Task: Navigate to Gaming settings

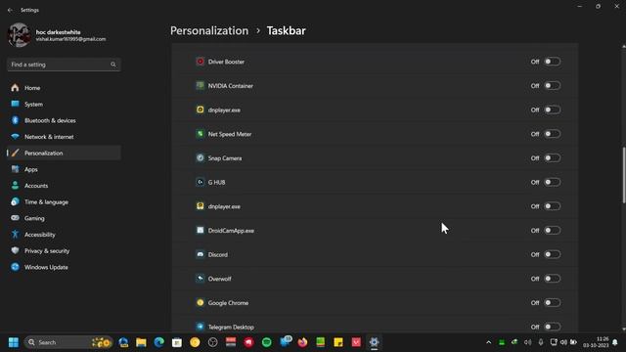Action: (64, 218)
